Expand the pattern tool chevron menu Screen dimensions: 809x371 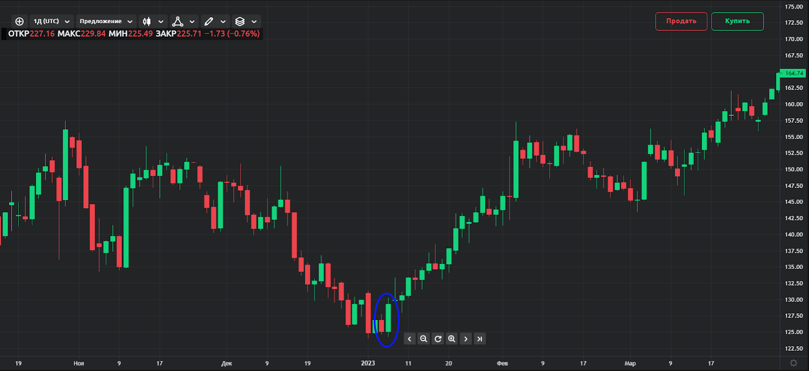192,22
